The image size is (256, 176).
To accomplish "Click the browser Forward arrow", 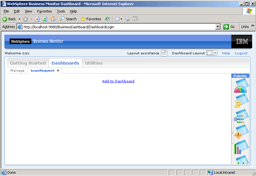I will click(25, 19).
